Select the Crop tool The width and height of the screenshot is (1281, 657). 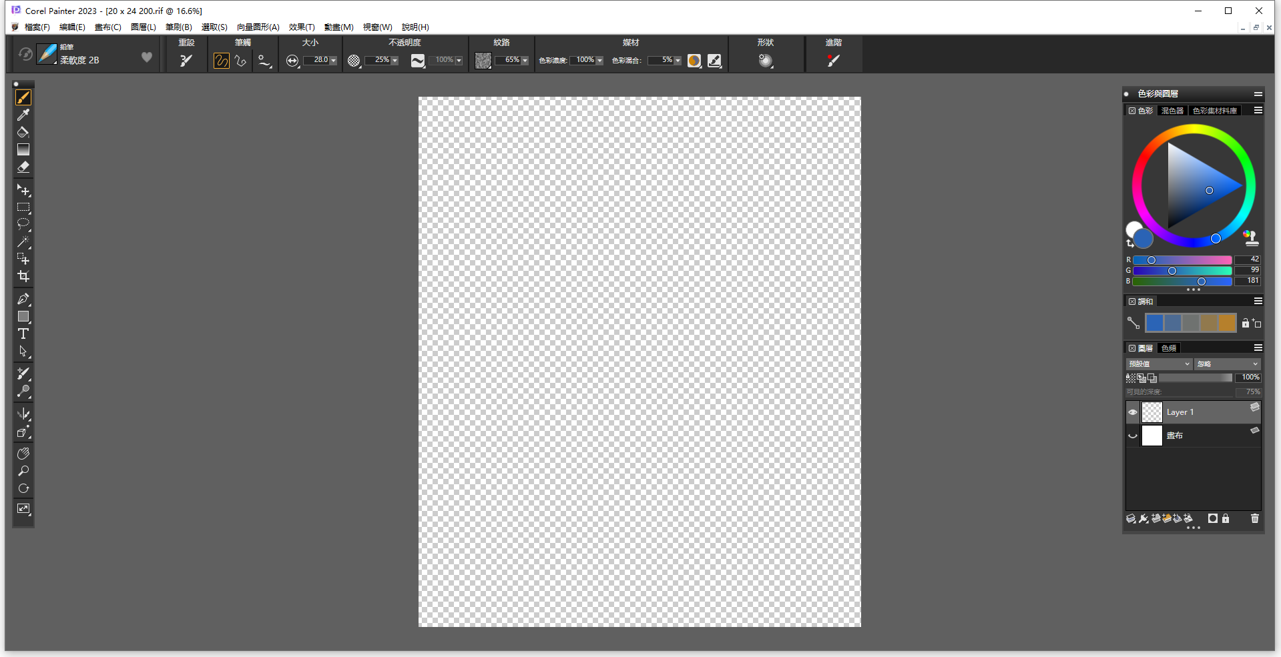pyautogui.click(x=23, y=276)
